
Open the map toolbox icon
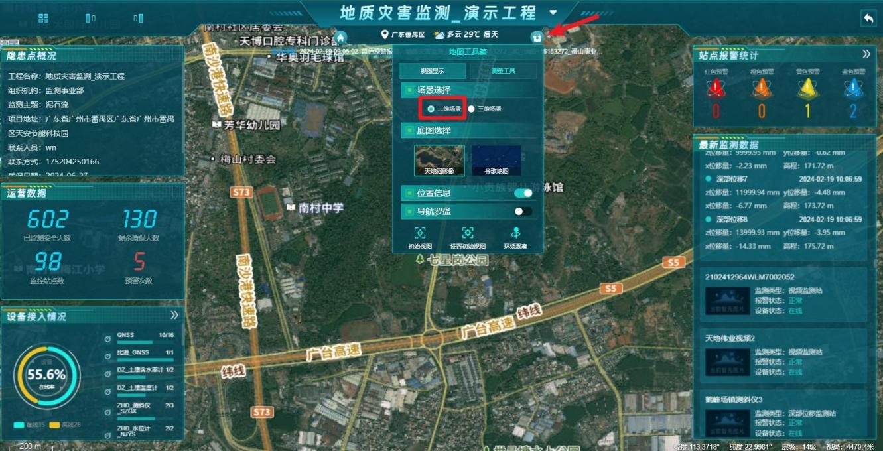click(536, 37)
